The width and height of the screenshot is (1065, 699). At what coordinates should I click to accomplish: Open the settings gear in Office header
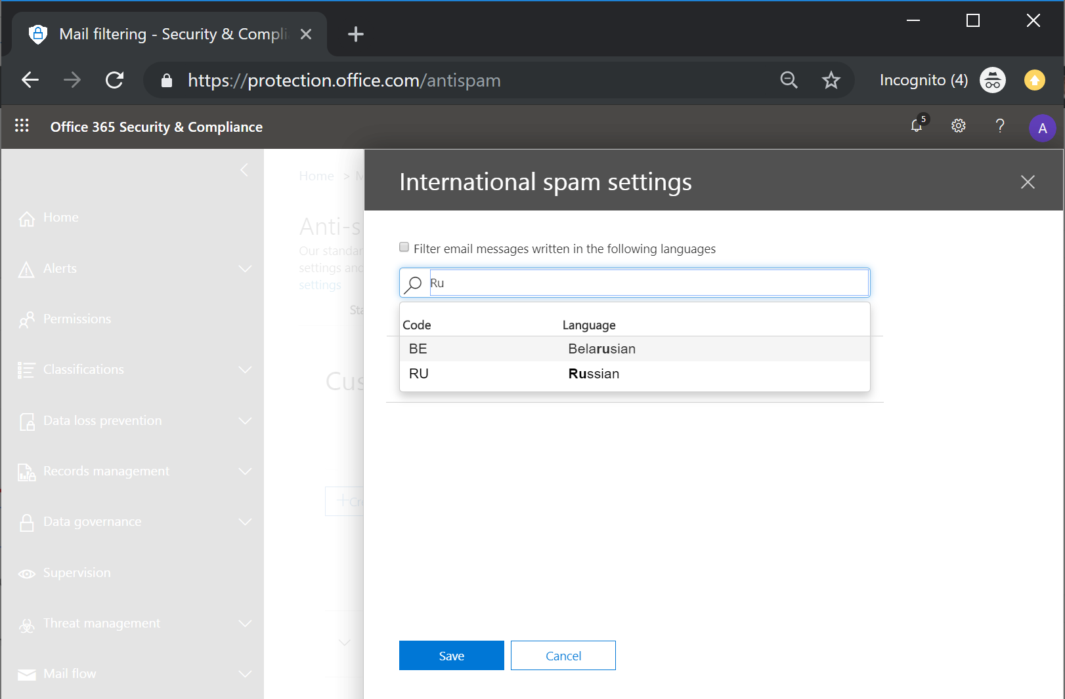(959, 126)
